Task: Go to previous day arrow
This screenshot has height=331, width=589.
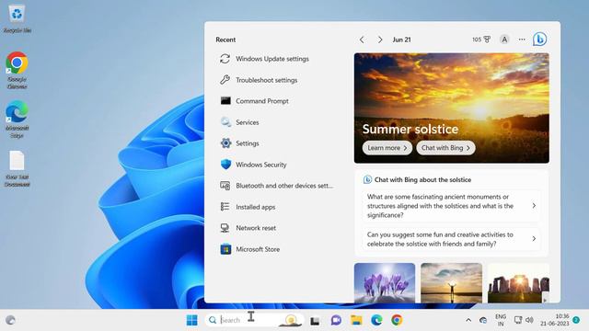Action: click(362, 40)
